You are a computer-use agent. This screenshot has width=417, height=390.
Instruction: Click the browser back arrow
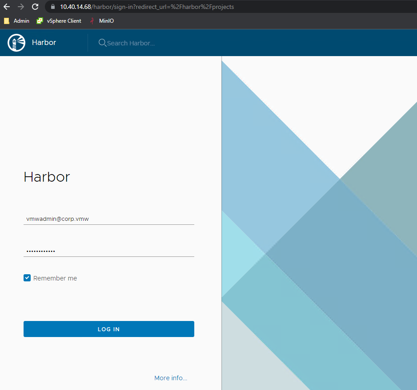click(x=7, y=7)
